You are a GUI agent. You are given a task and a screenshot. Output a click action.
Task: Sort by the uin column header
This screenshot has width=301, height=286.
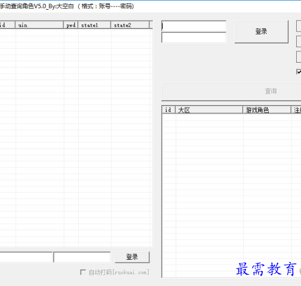pyautogui.click(x=39, y=25)
